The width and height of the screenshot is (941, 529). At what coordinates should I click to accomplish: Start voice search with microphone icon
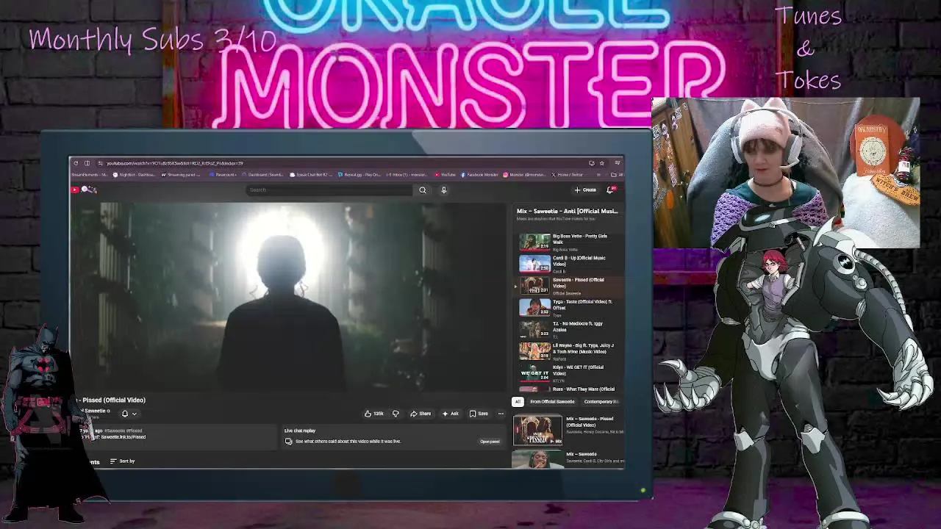tap(444, 190)
